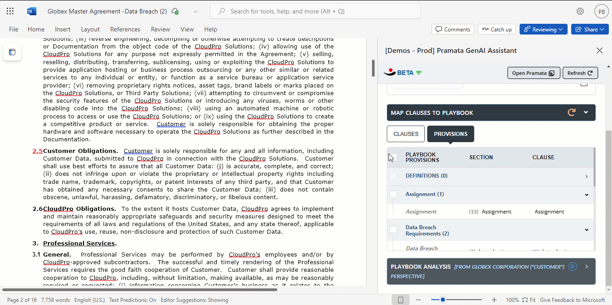Click the Word application logo icon
This screenshot has width=612, height=305.
(x=32, y=11)
